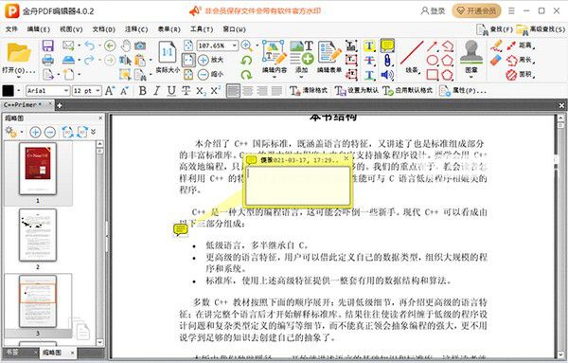This screenshot has width=568, height=363.
Task: Select page 2 thumbnail
Action: tap(38, 235)
